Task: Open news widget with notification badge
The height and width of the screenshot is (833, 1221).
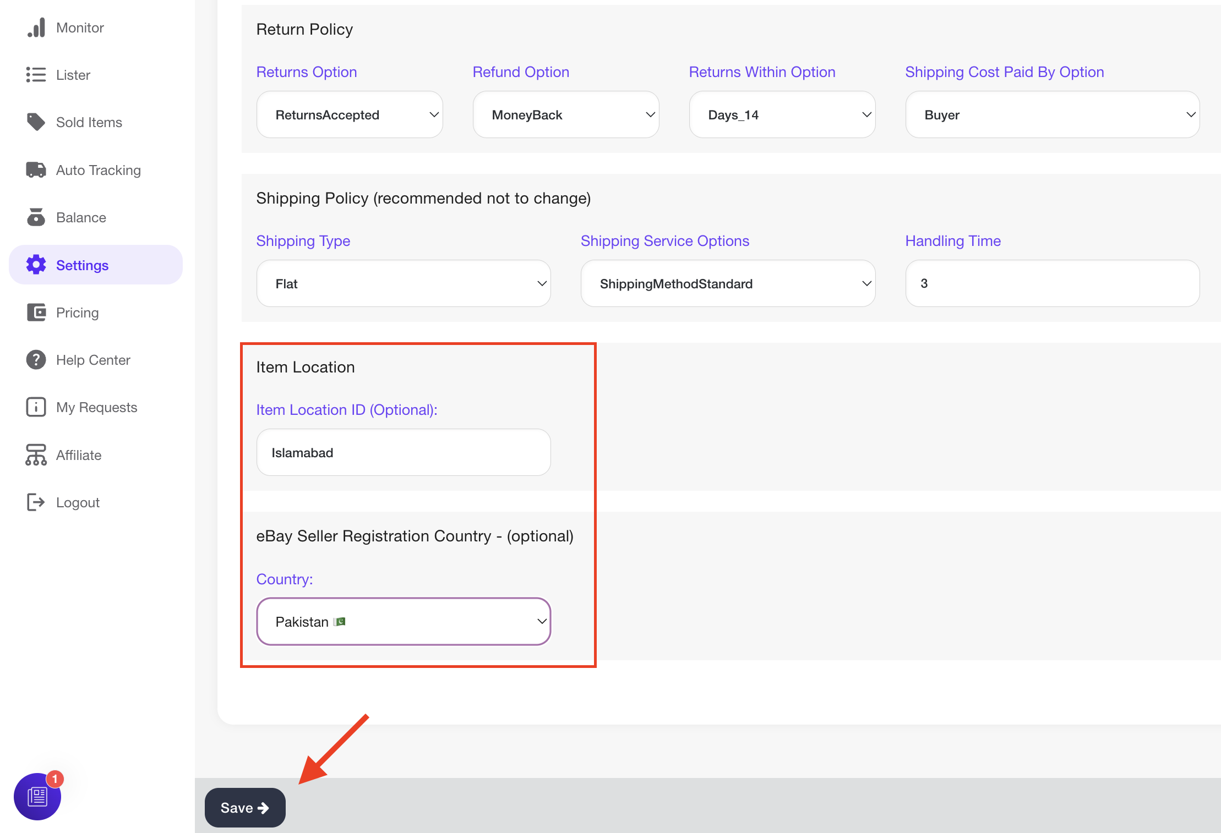Action: coord(37,796)
